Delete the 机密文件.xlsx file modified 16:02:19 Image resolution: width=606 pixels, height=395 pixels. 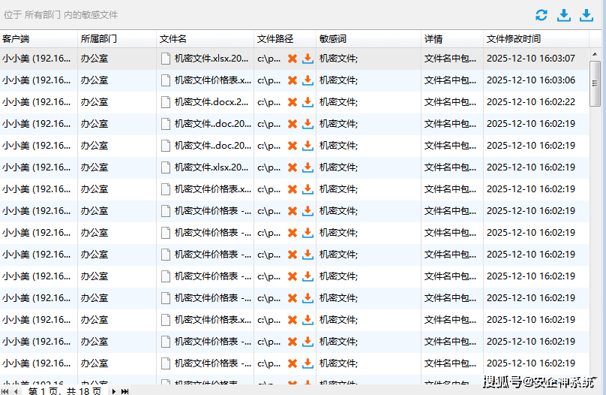click(292, 167)
